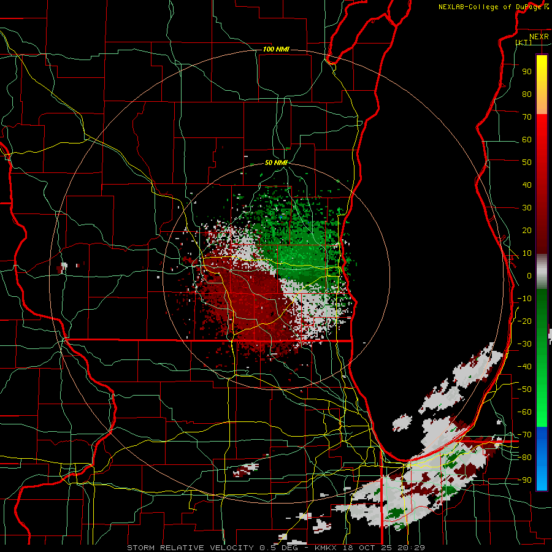Click the -40 value on the velocity scale
This screenshot has width=552, height=552.
pyautogui.click(x=524, y=367)
